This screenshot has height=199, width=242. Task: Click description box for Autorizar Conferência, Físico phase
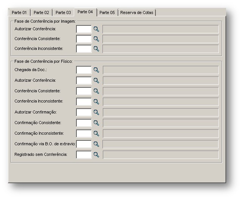[161, 81]
